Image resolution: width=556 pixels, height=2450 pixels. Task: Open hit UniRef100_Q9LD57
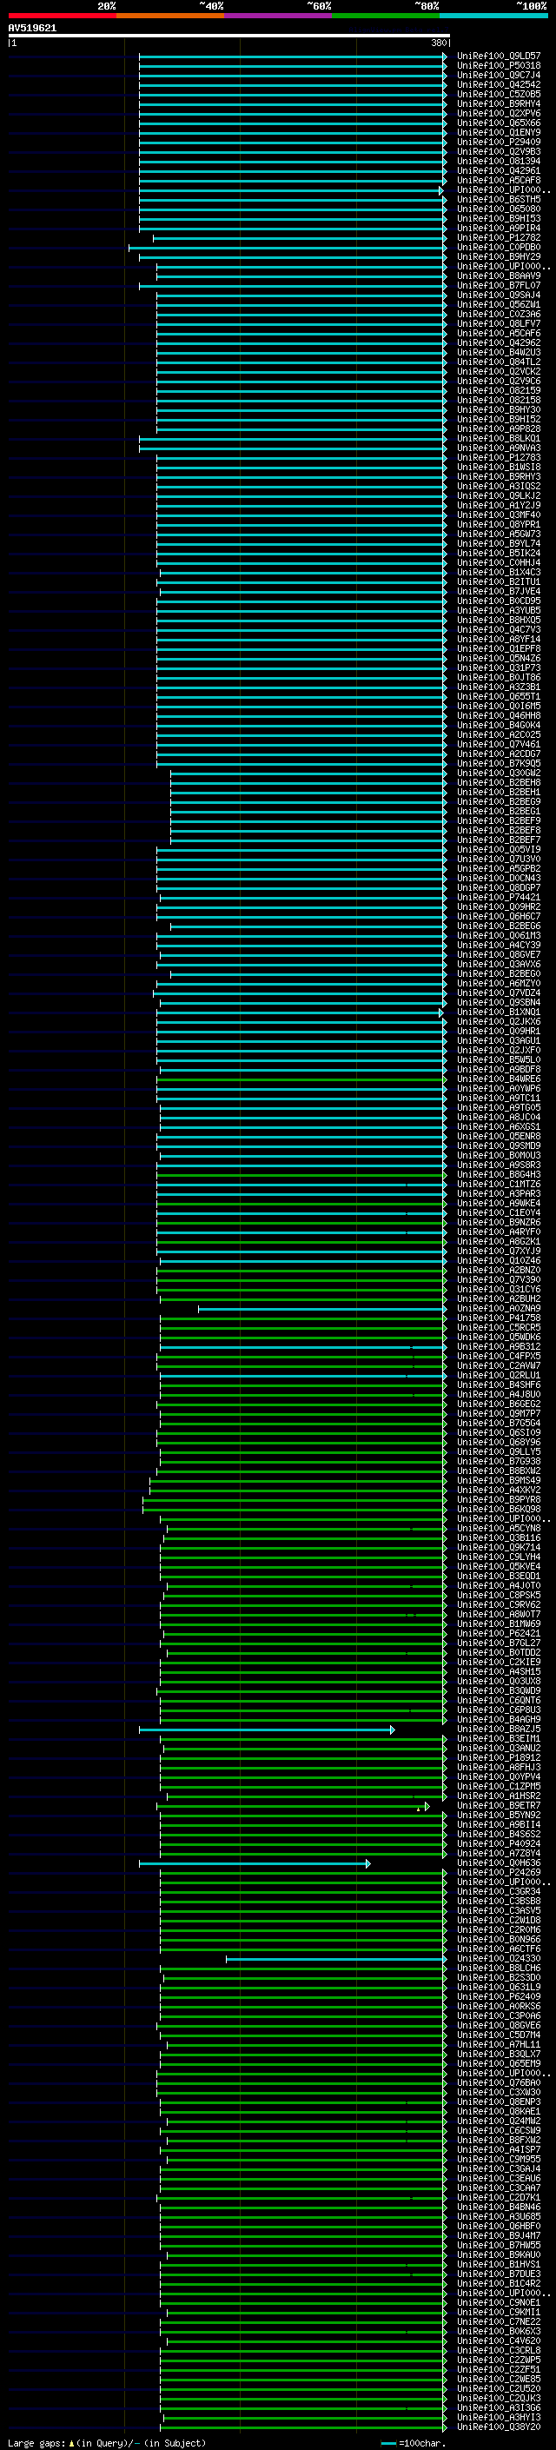(x=499, y=56)
